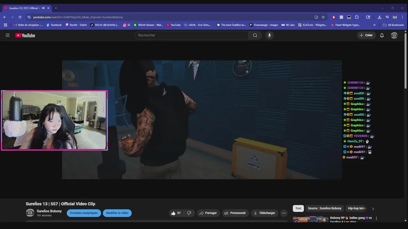Open the YouTube notifications bell
The image size is (408, 229).
pyautogui.click(x=382, y=35)
